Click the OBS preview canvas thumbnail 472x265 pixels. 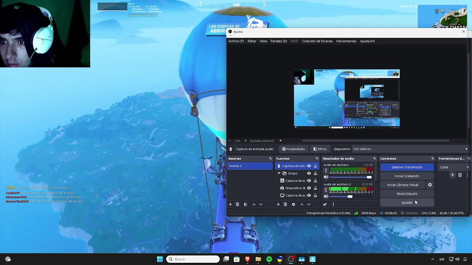347,98
